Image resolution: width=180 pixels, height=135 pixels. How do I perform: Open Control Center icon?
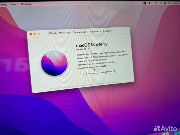165,3
